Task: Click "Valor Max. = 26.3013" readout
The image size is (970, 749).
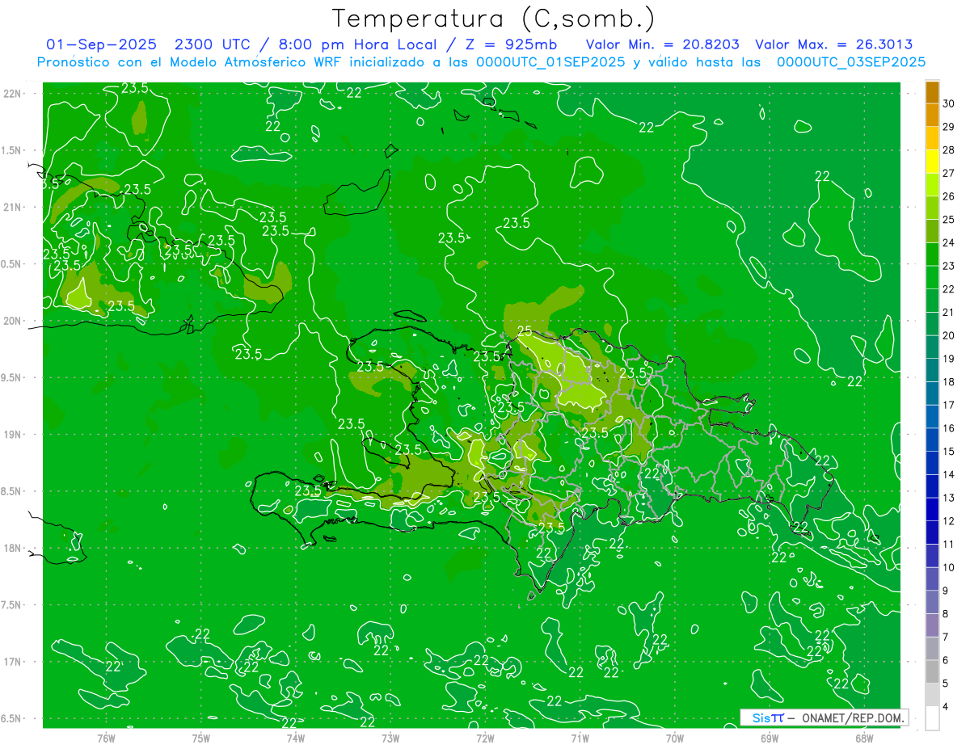Action: point(833,44)
